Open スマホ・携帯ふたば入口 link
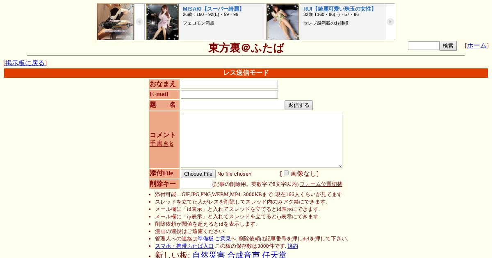The image size is (492, 258). tap(184, 246)
